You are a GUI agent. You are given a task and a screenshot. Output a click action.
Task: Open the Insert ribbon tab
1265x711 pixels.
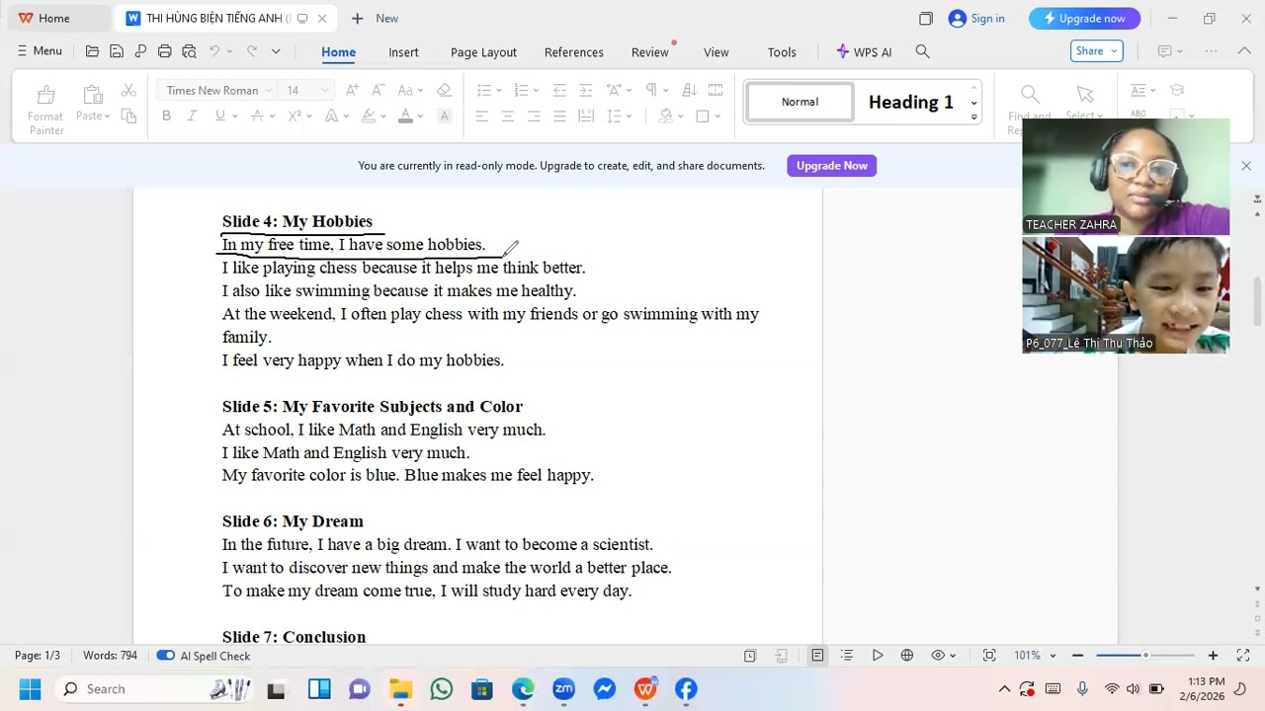[403, 52]
